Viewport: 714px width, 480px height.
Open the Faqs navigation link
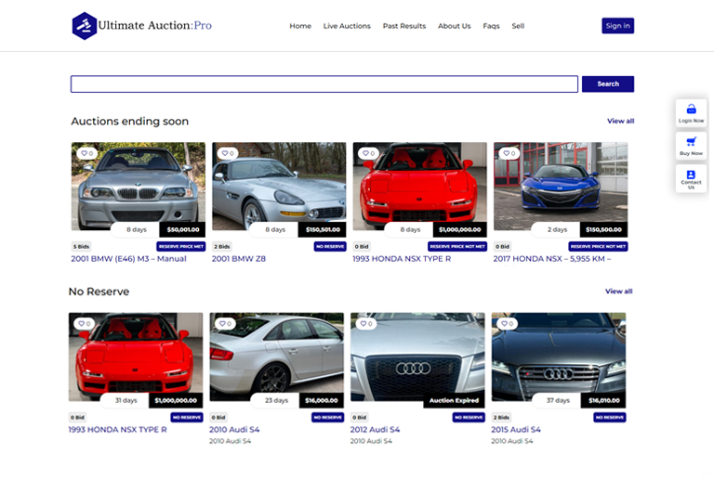(x=491, y=26)
